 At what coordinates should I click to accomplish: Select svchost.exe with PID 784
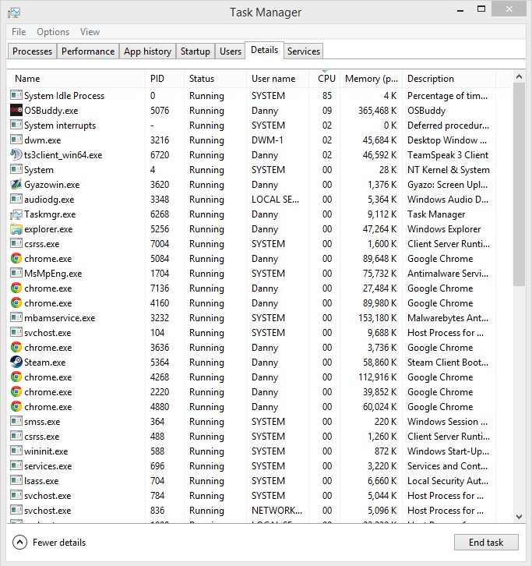(x=48, y=495)
